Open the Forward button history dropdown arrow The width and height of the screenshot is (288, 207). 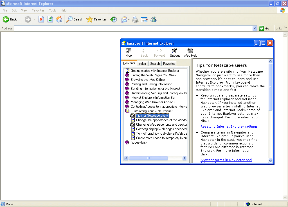coord(34,19)
